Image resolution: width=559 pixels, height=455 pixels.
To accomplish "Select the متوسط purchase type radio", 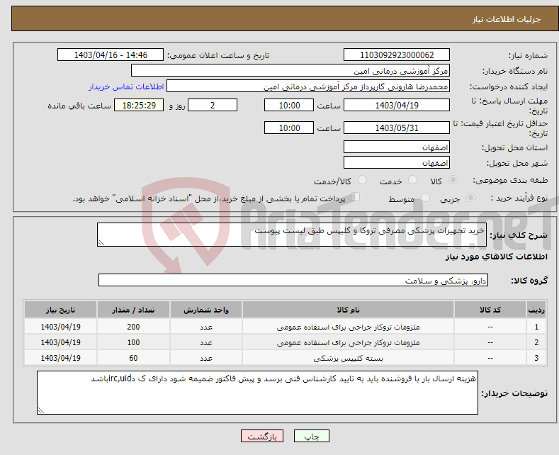I will coord(425,197).
